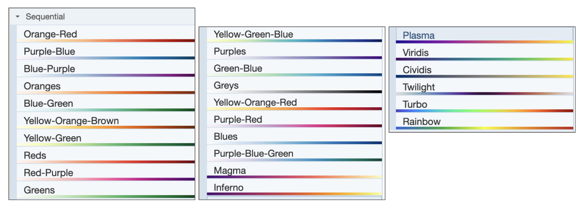
Task: Pick the Yellow-Orange-Red scheme
Action: click(x=255, y=103)
